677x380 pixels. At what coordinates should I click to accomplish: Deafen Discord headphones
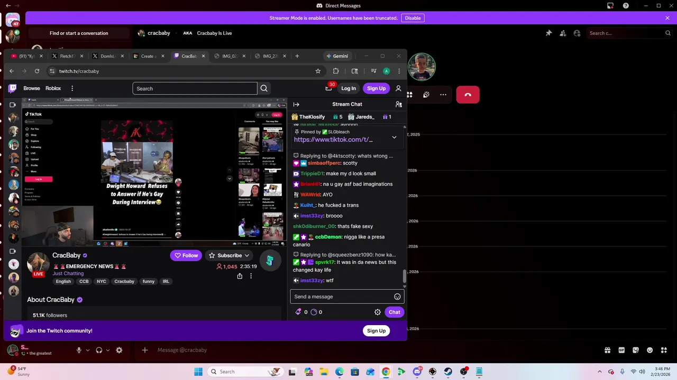(99, 350)
